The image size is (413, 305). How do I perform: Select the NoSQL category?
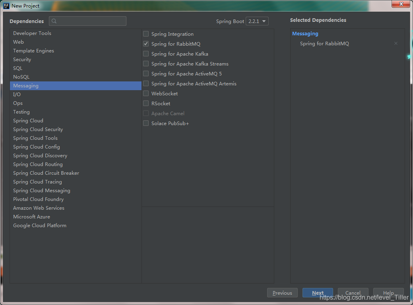[76, 77]
